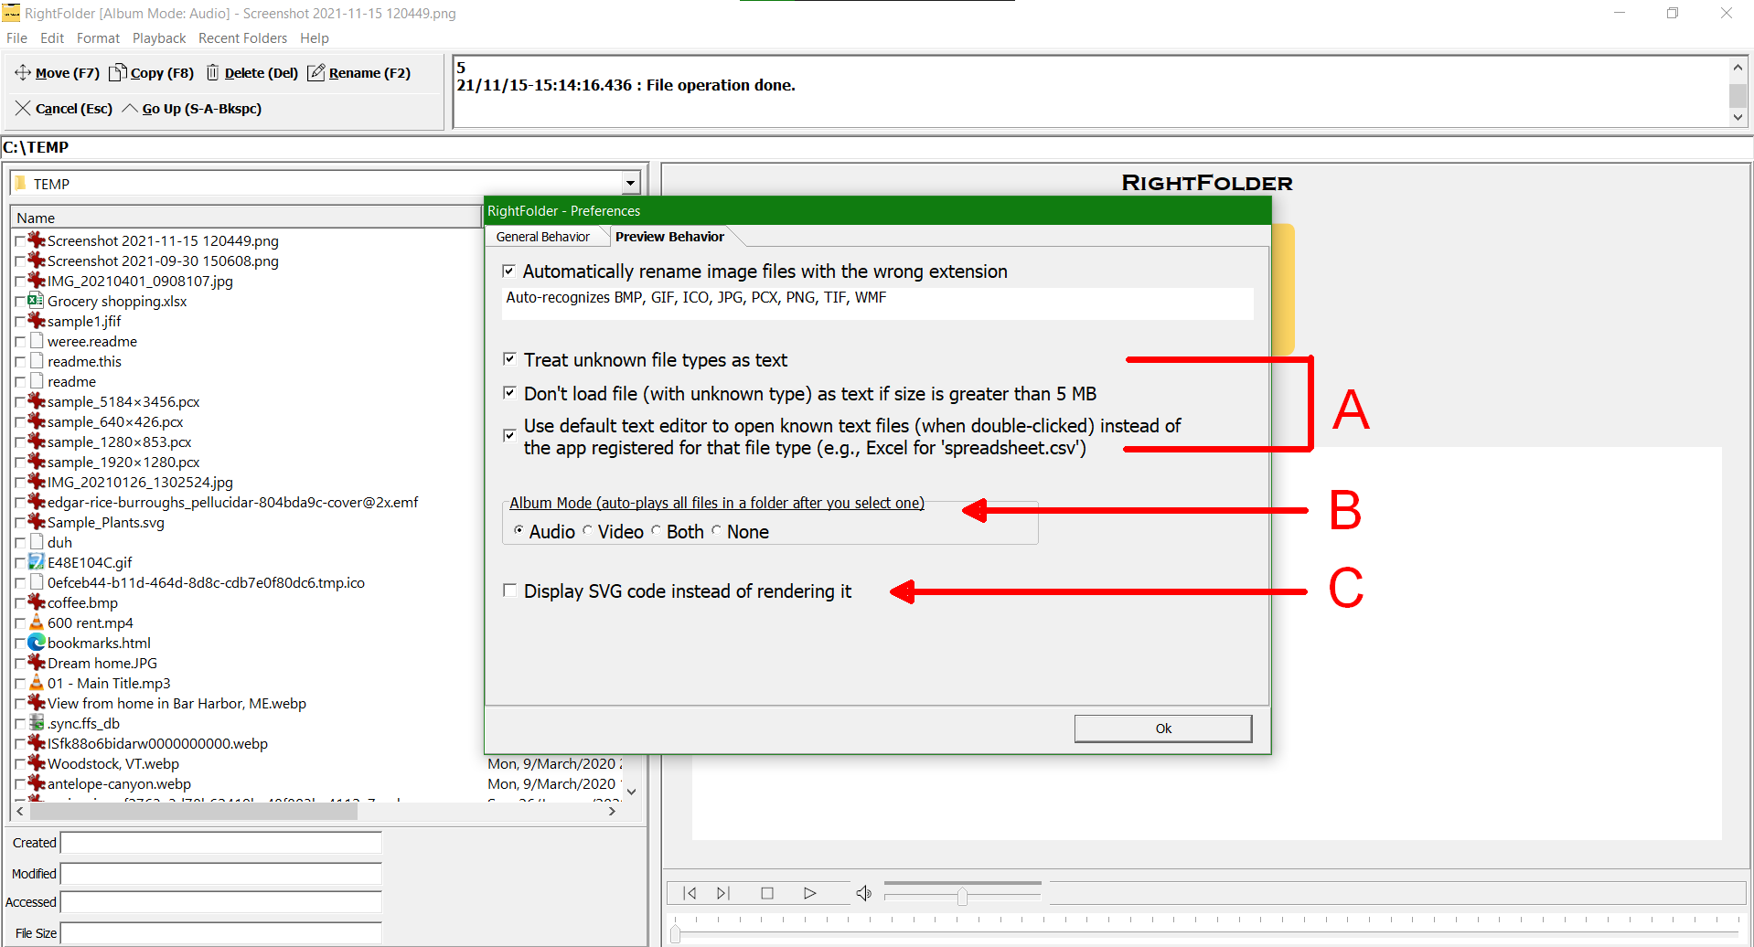Click the blank file icon of duh
Viewport: 1754px width, 947px height.
[x=37, y=542]
